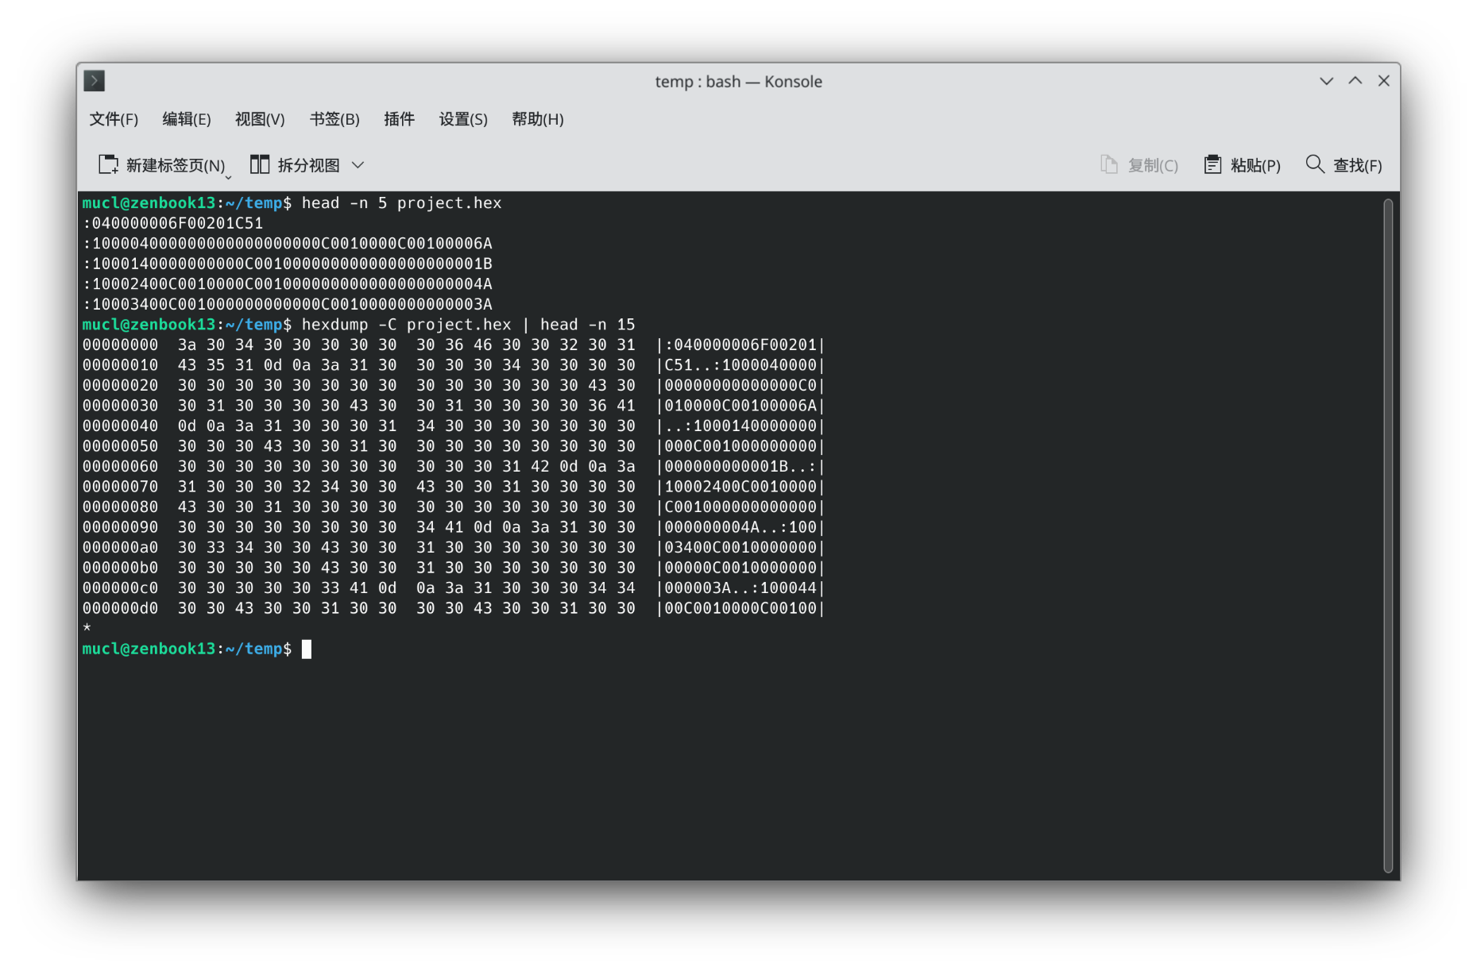1477x971 pixels.
Task: Click the 复制(C) copy button
Action: tap(1139, 165)
